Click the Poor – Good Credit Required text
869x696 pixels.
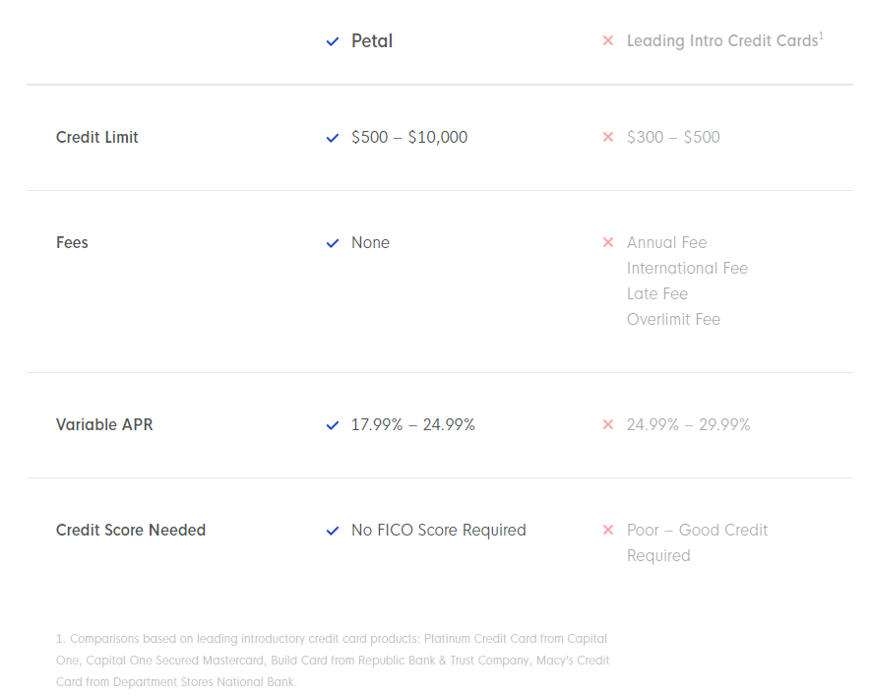click(x=697, y=542)
